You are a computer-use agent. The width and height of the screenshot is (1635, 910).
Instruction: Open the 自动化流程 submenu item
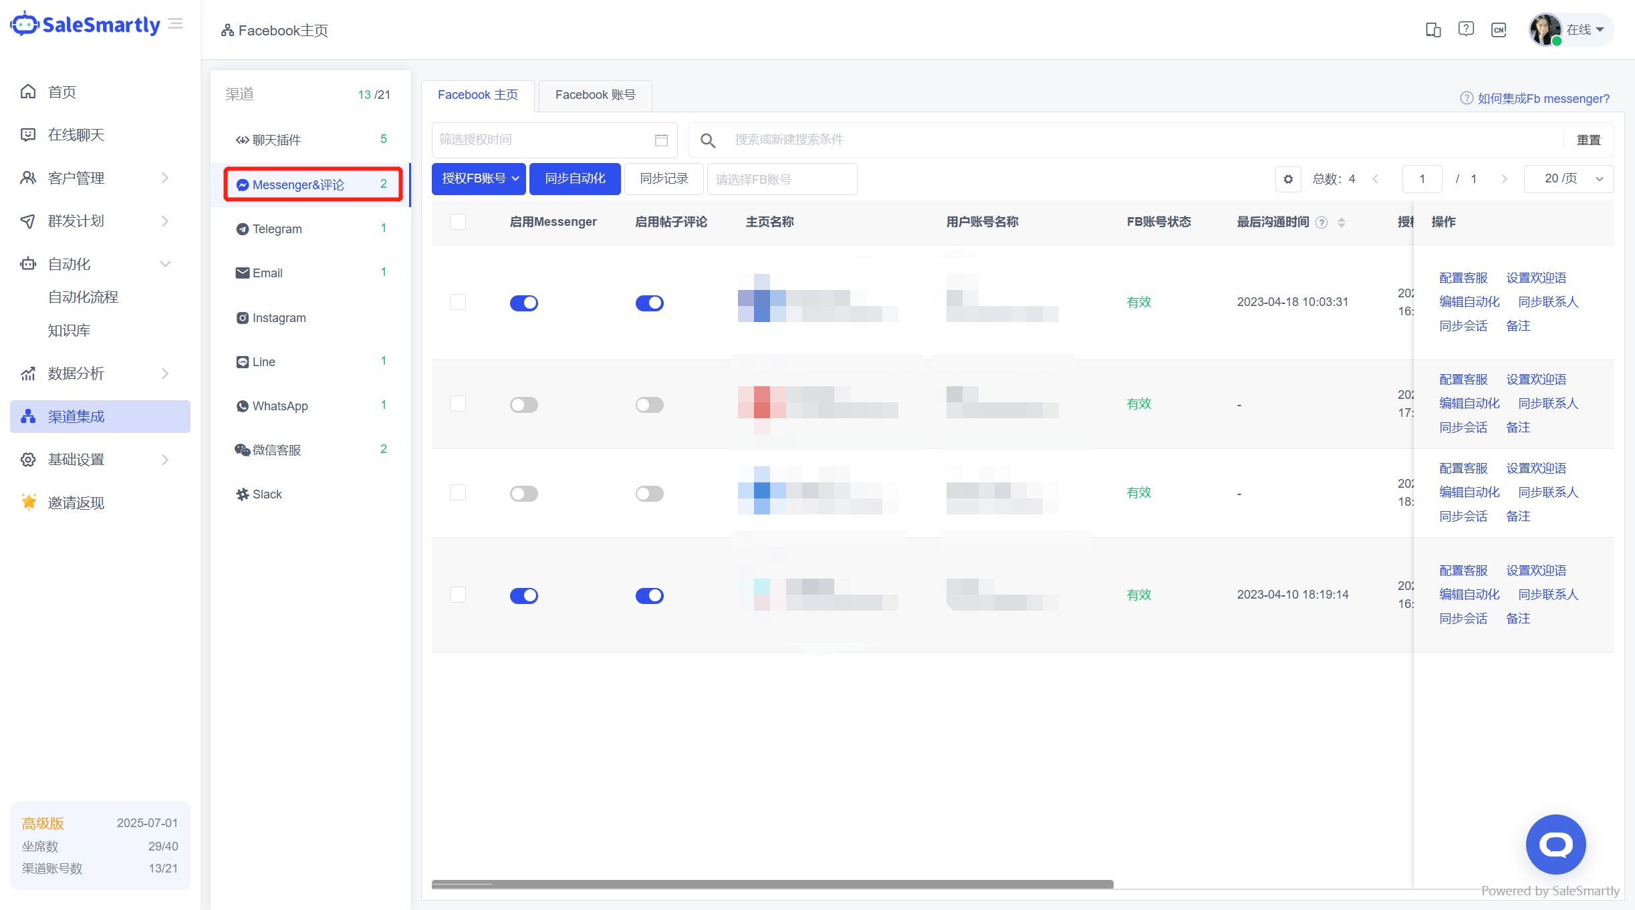(x=83, y=297)
